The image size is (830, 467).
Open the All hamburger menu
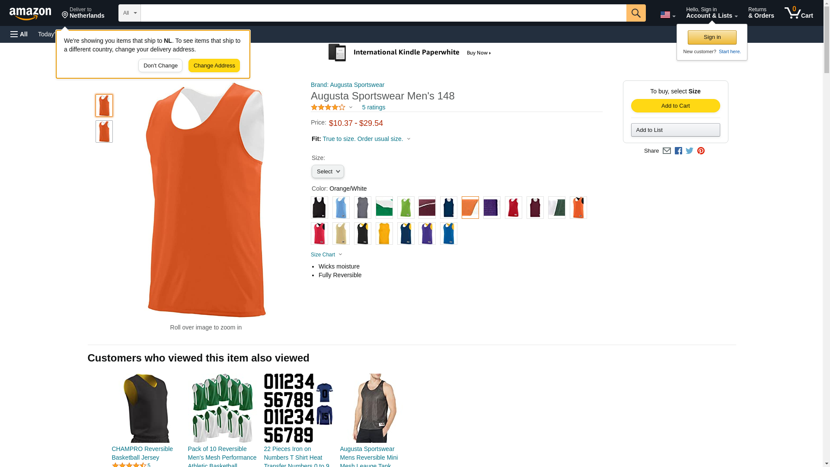click(x=19, y=34)
